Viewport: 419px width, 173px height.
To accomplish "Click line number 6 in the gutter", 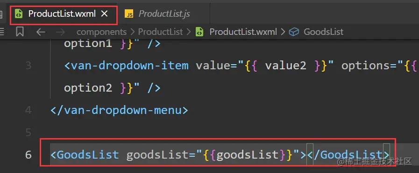I will tap(28, 155).
